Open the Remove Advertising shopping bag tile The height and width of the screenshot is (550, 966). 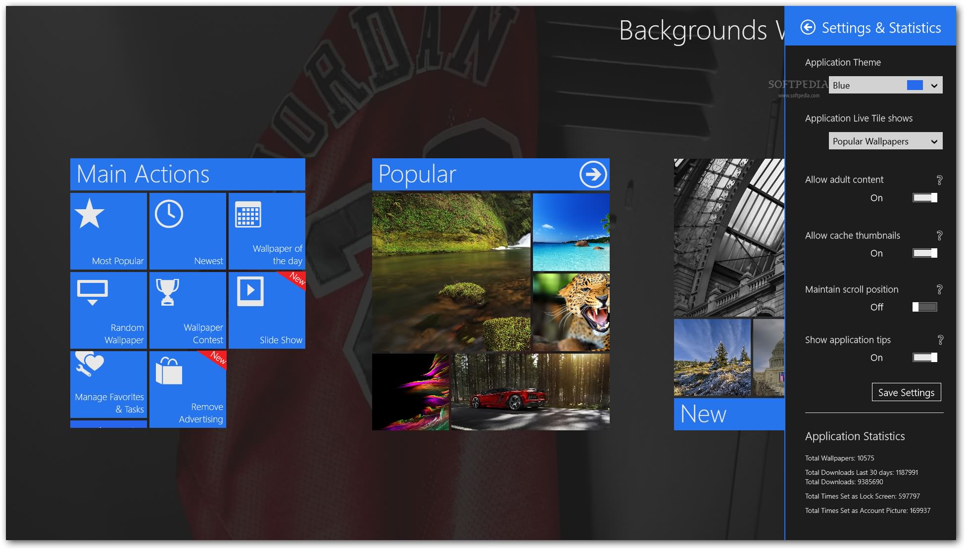(188, 389)
